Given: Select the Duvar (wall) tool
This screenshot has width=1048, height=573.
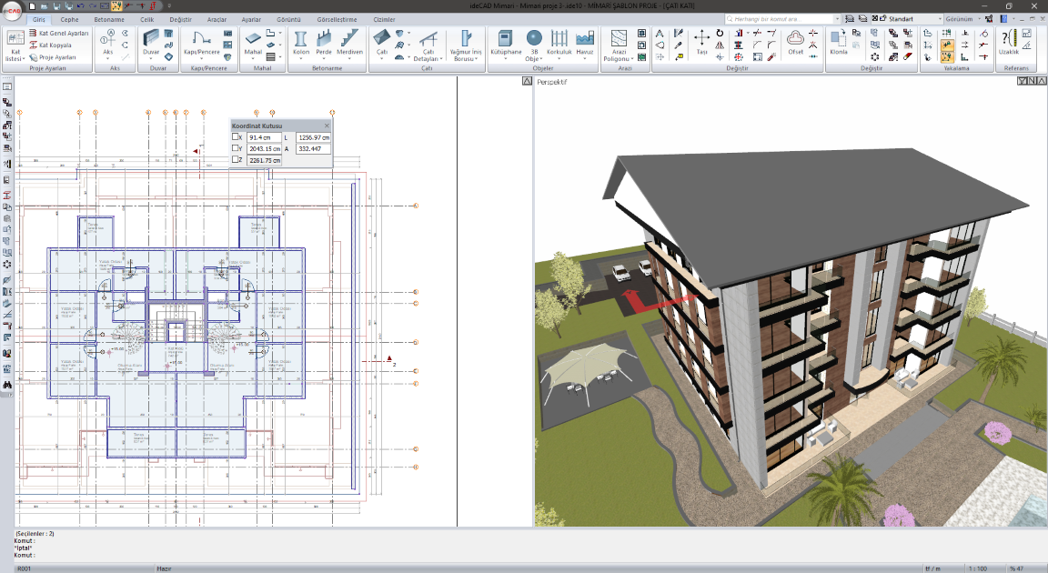Looking at the screenshot, I should pyautogui.click(x=151, y=40).
